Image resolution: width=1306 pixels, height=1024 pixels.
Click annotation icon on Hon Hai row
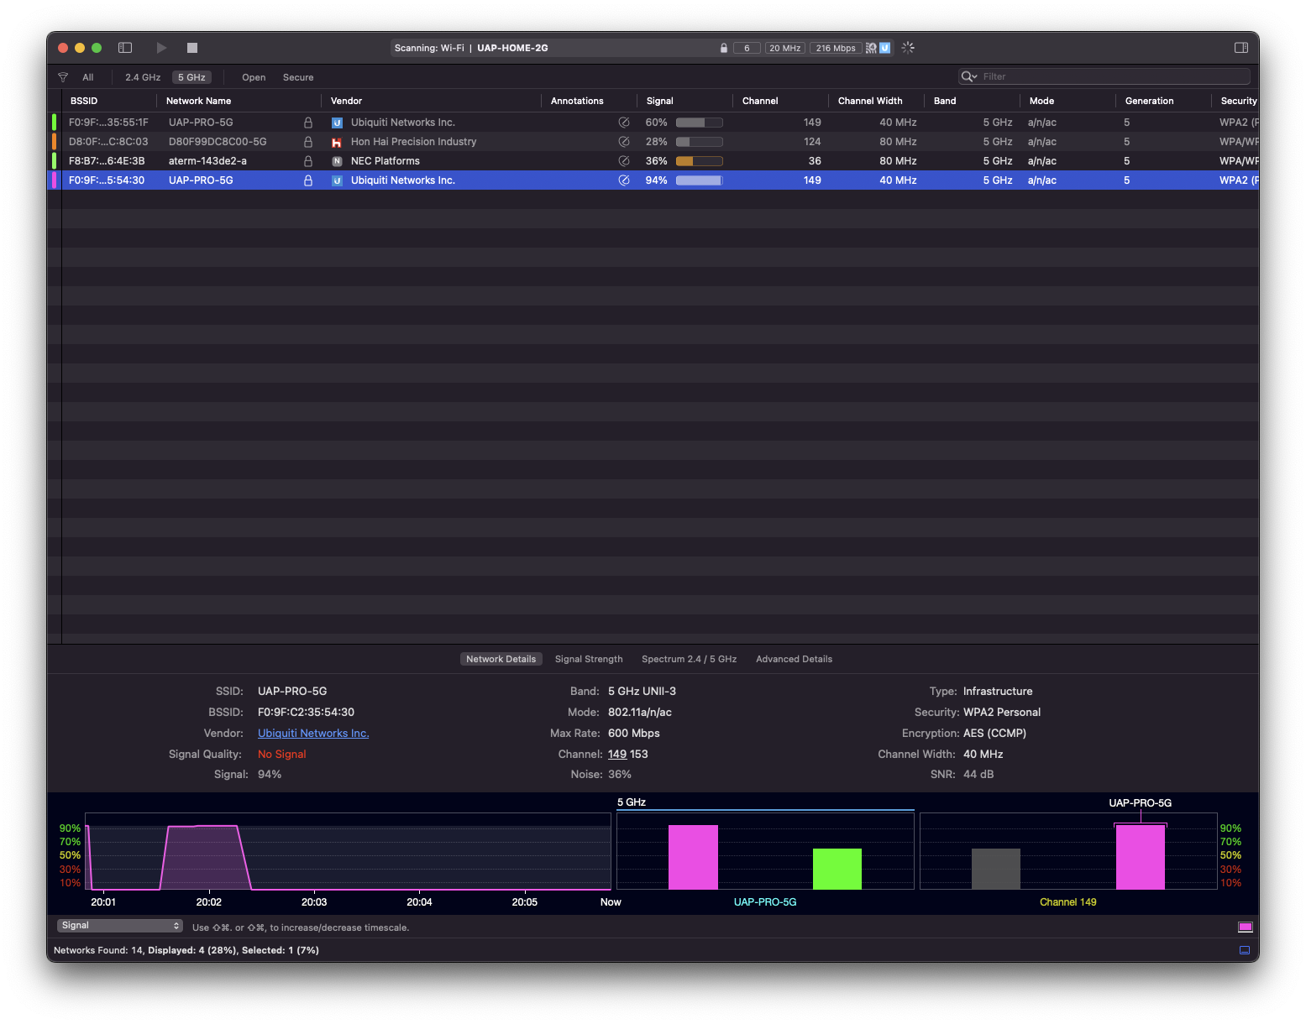click(x=624, y=142)
